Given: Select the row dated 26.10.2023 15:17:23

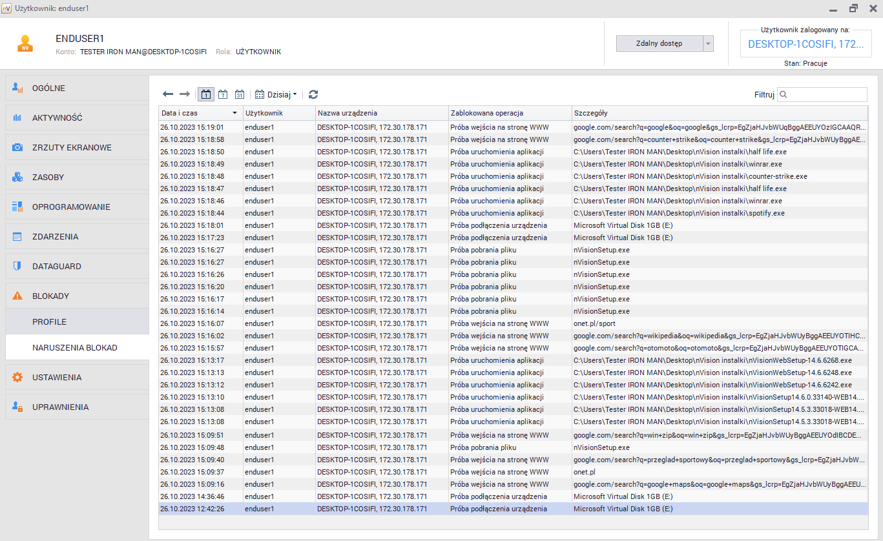Looking at the screenshot, I should tap(513, 238).
